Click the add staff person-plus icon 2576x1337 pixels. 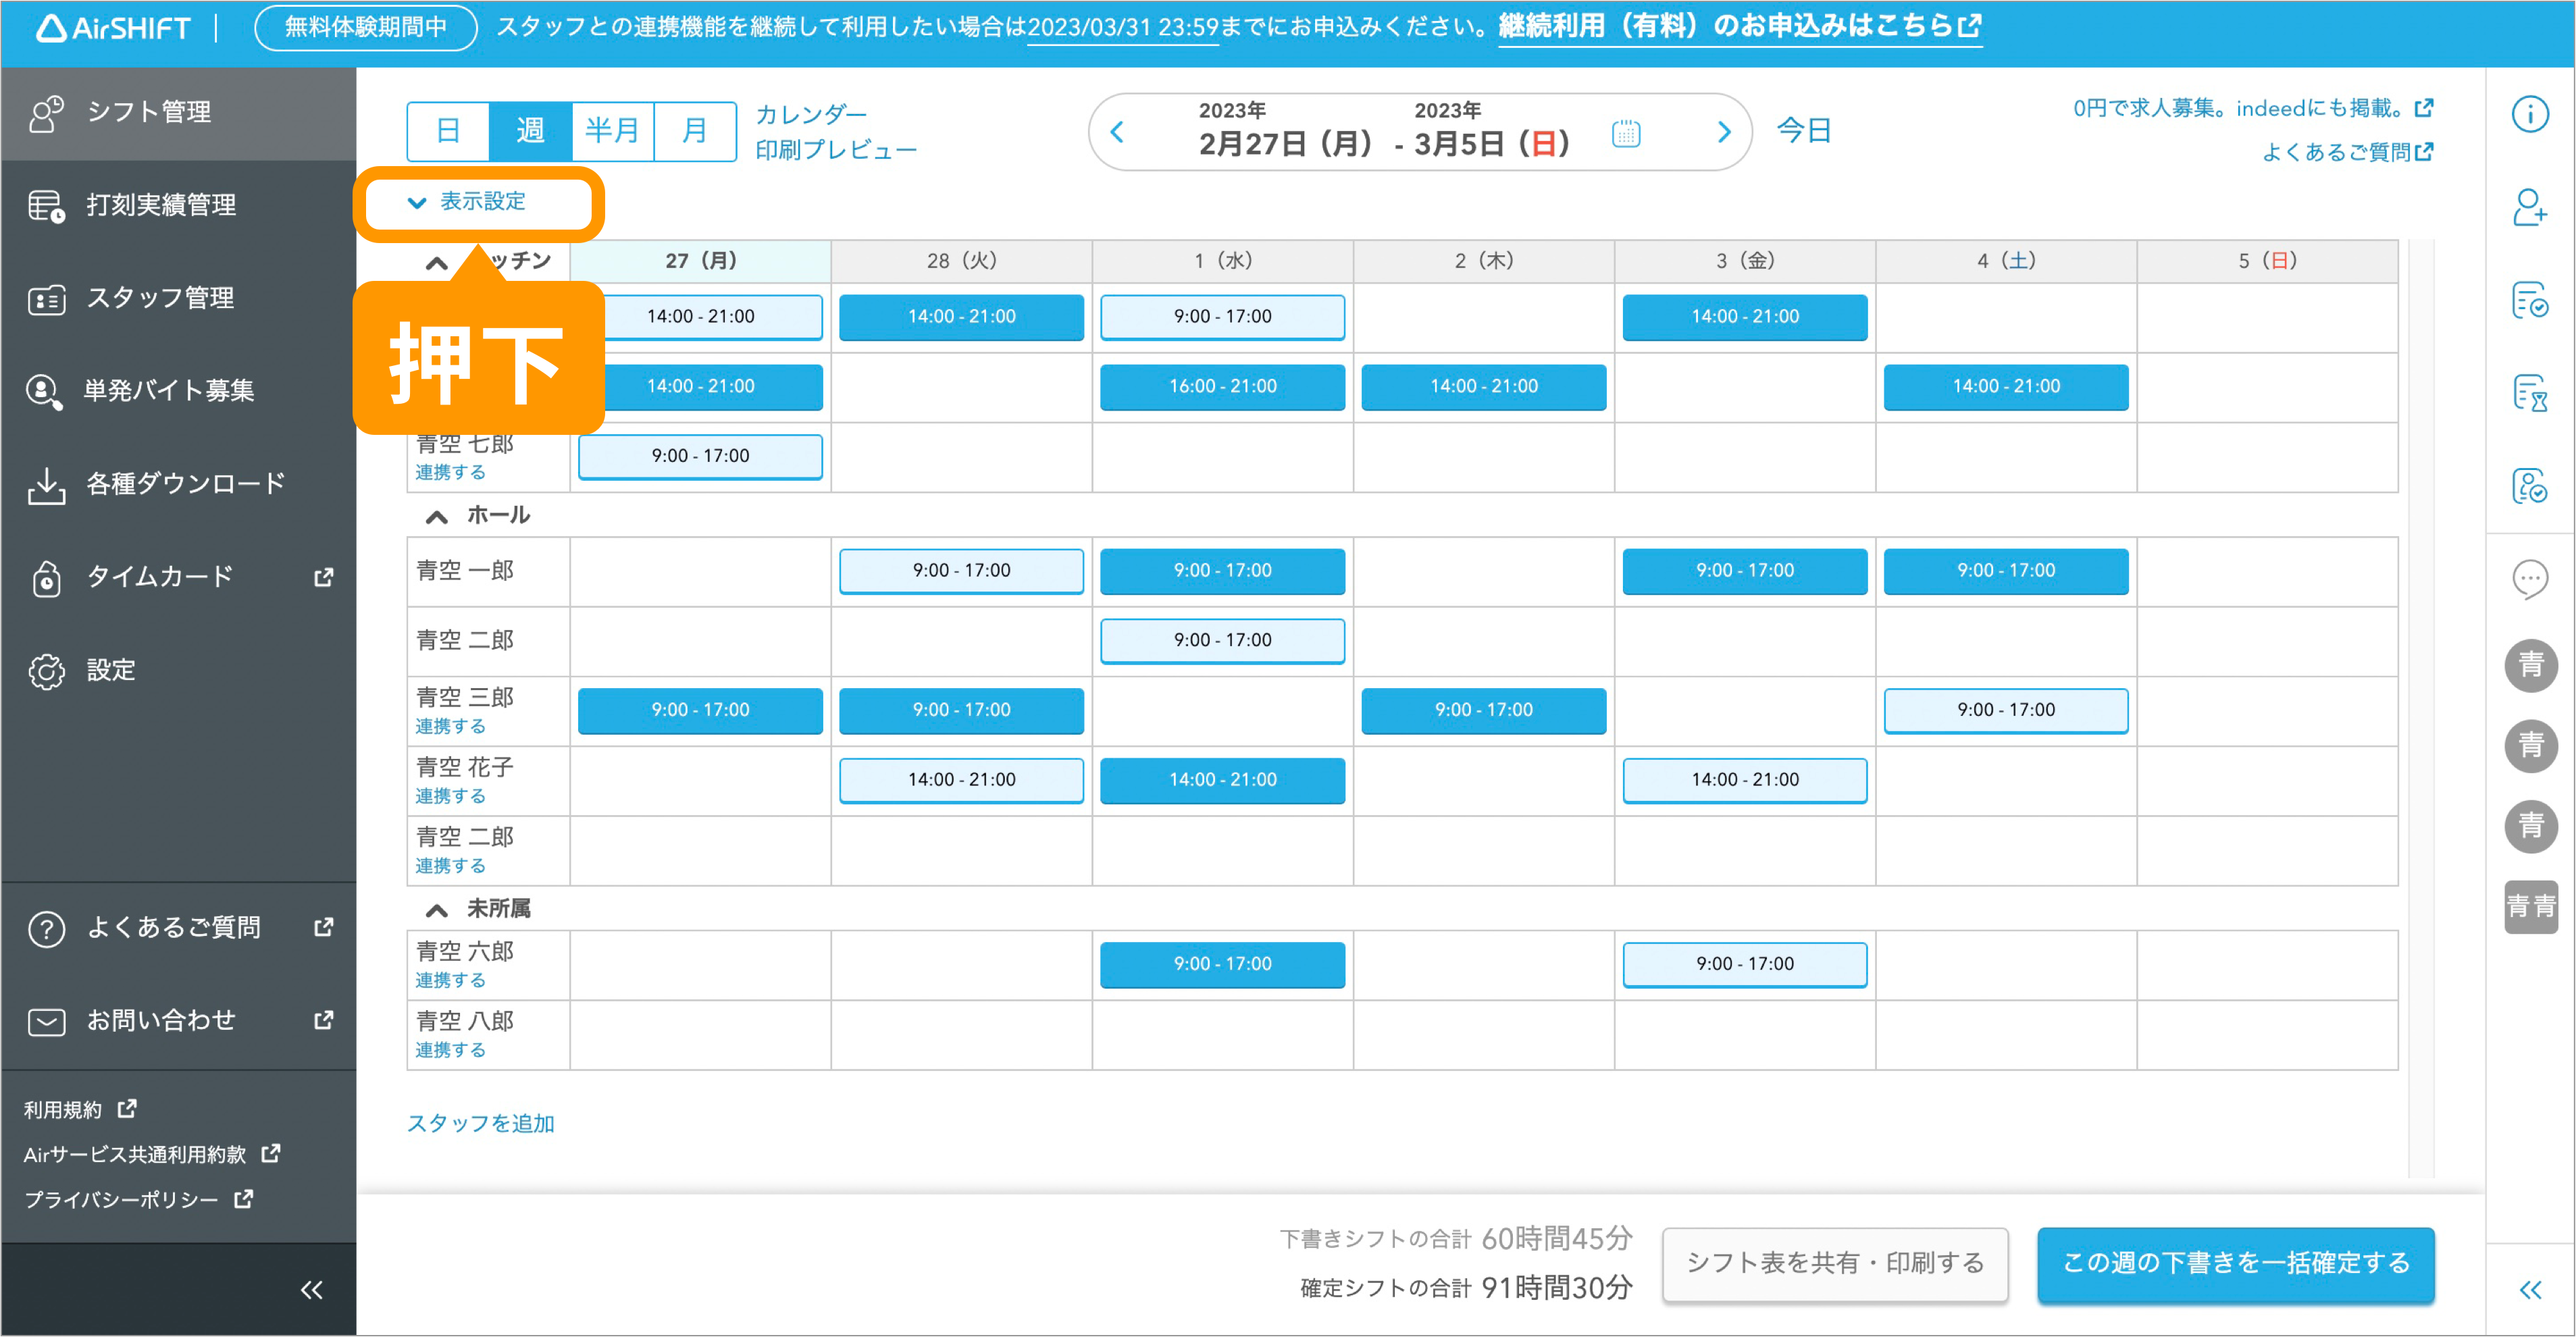pos(2530,207)
